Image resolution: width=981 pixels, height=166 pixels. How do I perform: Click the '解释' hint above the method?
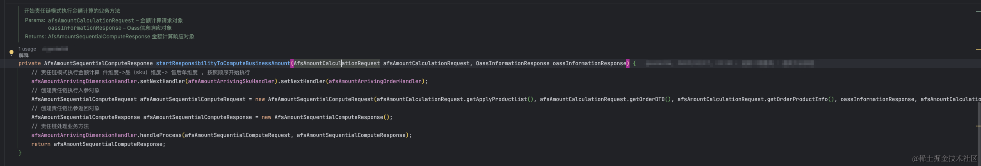(x=24, y=55)
